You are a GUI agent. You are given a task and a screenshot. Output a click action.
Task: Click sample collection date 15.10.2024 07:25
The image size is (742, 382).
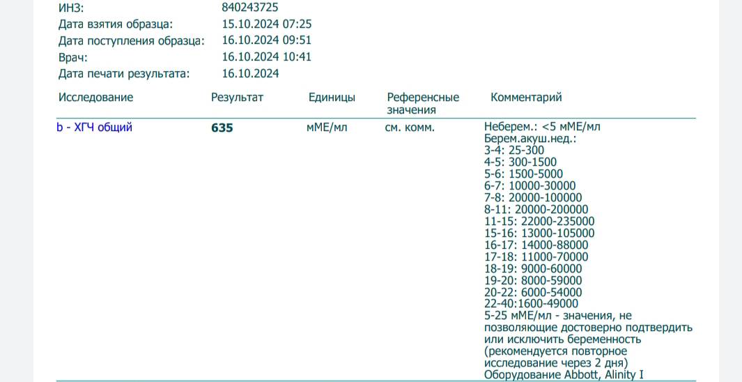(266, 24)
